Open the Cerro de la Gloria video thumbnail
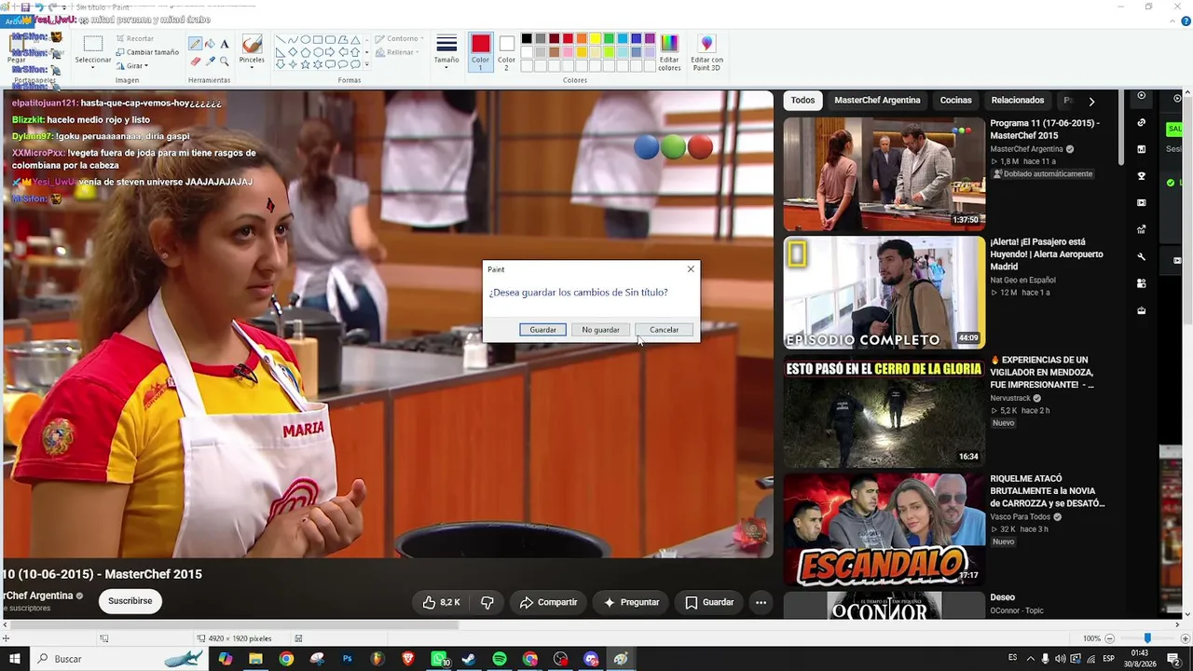This screenshot has width=1193, height=671. 884,411
